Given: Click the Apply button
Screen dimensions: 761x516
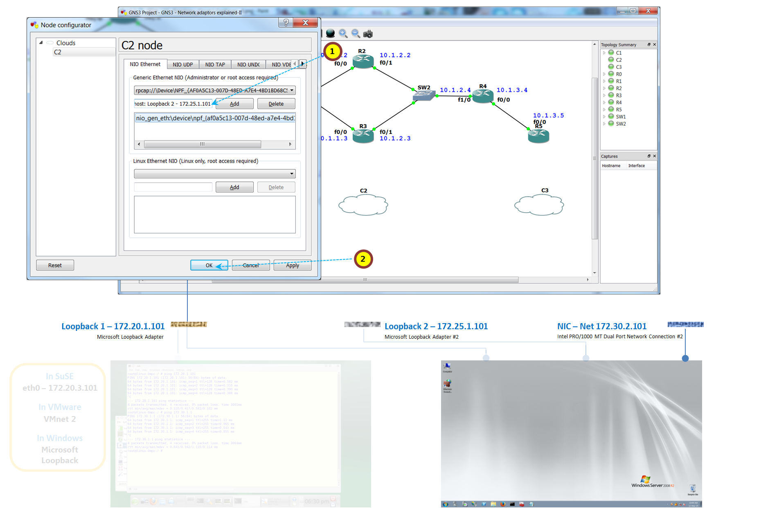Looking at the screenshot, I should (x=292, y=265).
